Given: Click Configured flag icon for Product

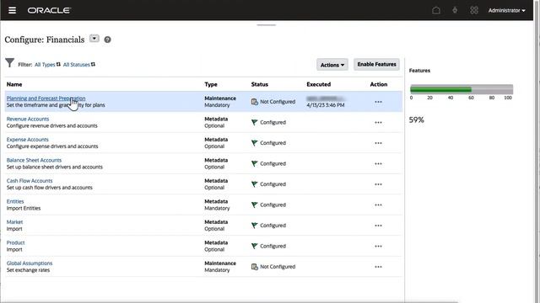Looking at the screenshot, I should [255, 246].
